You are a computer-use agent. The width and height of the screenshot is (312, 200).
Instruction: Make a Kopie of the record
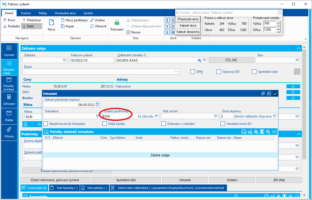67,26
